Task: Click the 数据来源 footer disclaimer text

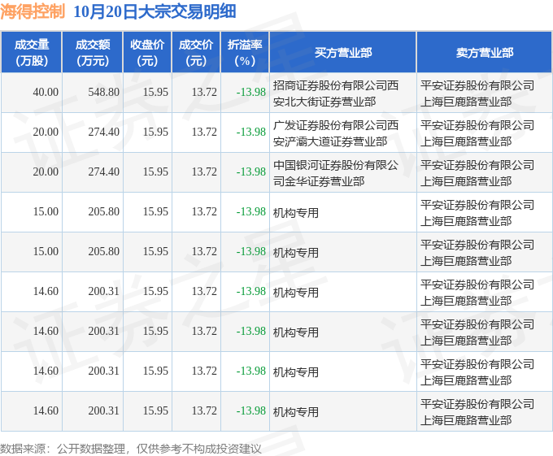Action: [x=131, y=448]
